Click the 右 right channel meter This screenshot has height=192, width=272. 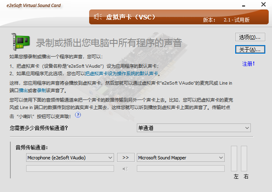(244, 159)
